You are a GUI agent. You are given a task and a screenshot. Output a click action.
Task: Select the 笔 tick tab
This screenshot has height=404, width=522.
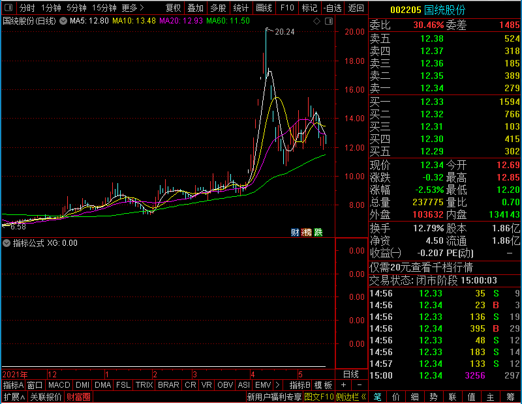(x=377, y=397)
